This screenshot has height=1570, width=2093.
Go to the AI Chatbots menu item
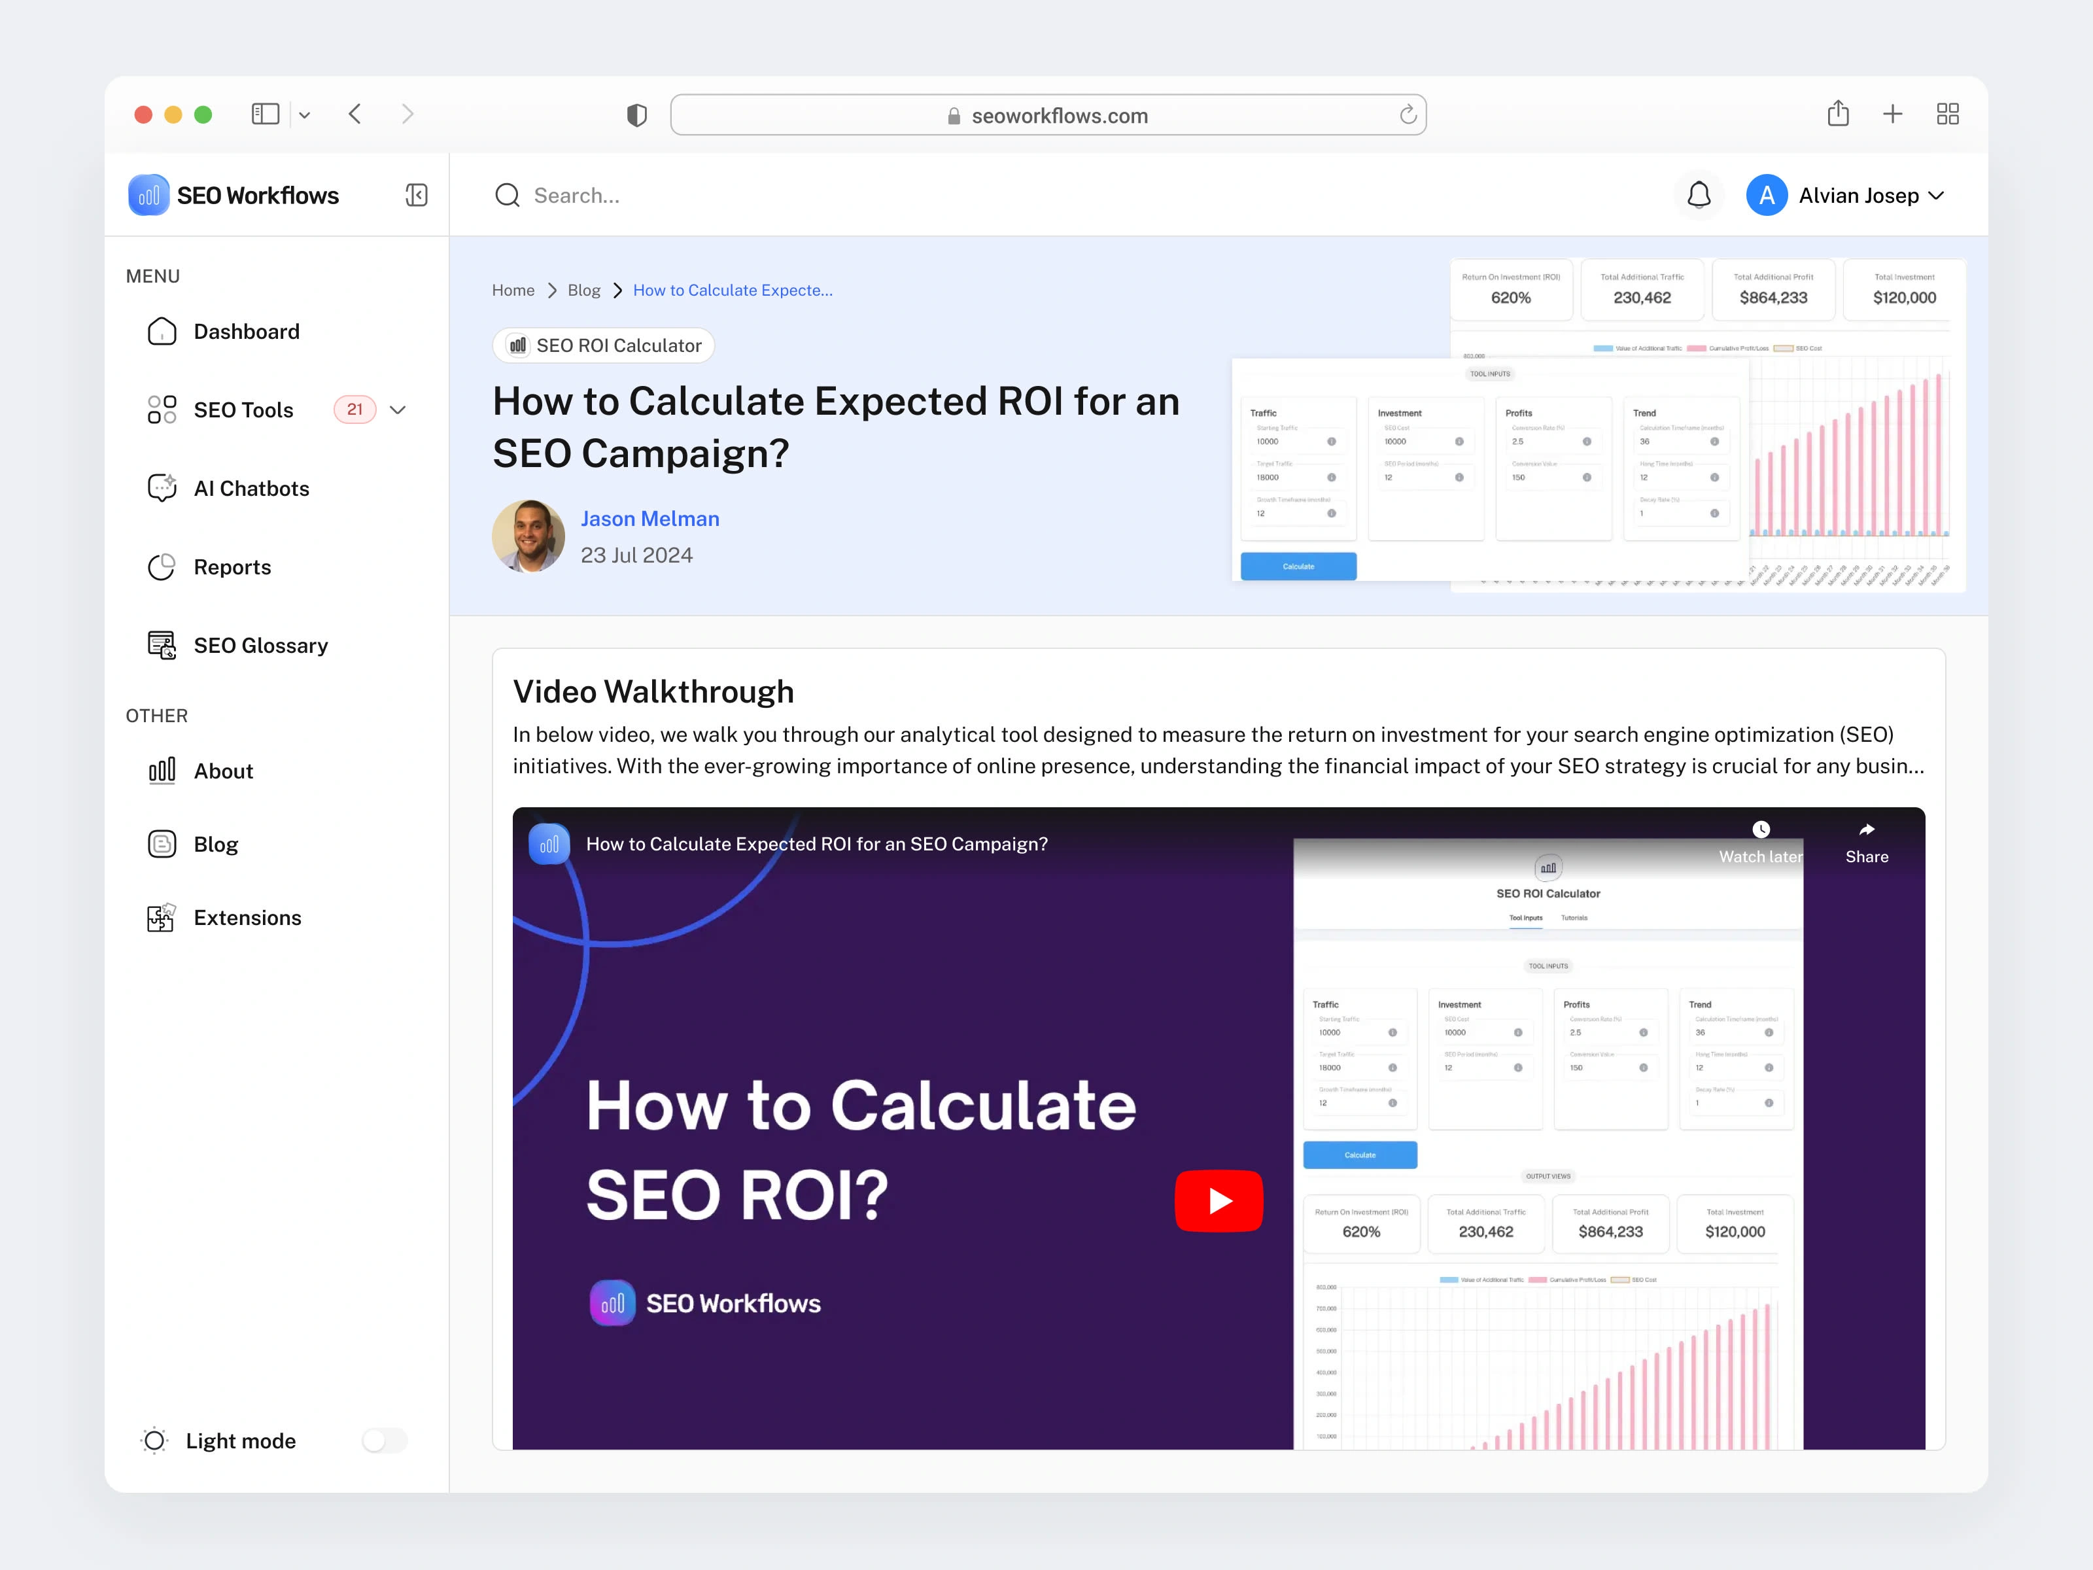(x=251, y=488)
